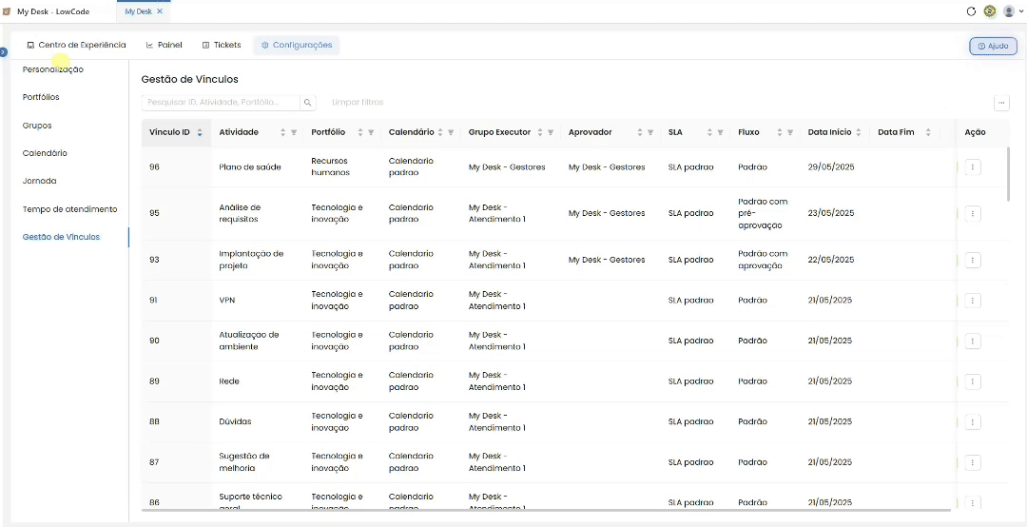Screen dimensions: 1027x527
Task: Click the VPN activity cell
Action: coord(226,301)
